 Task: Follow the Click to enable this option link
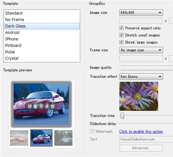click(x=141, y=131)
